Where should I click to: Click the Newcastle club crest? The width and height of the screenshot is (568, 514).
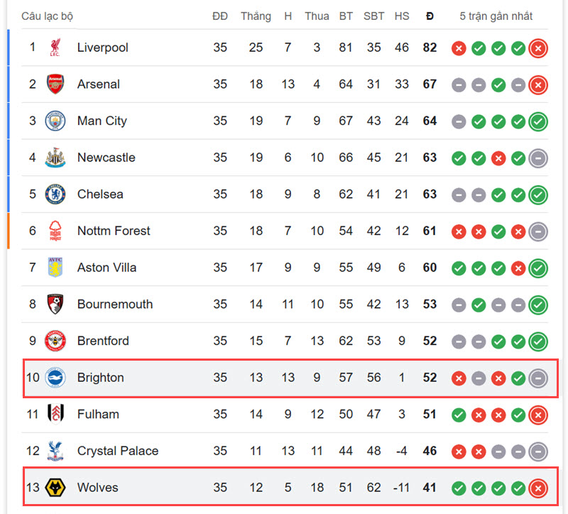click(x=55, y=157)
